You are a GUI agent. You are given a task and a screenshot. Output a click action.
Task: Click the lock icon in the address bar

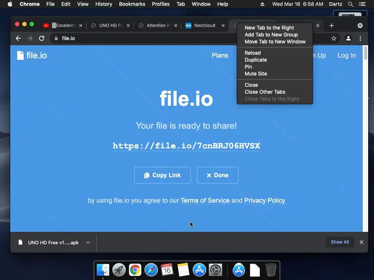click(x=56, y=38)
